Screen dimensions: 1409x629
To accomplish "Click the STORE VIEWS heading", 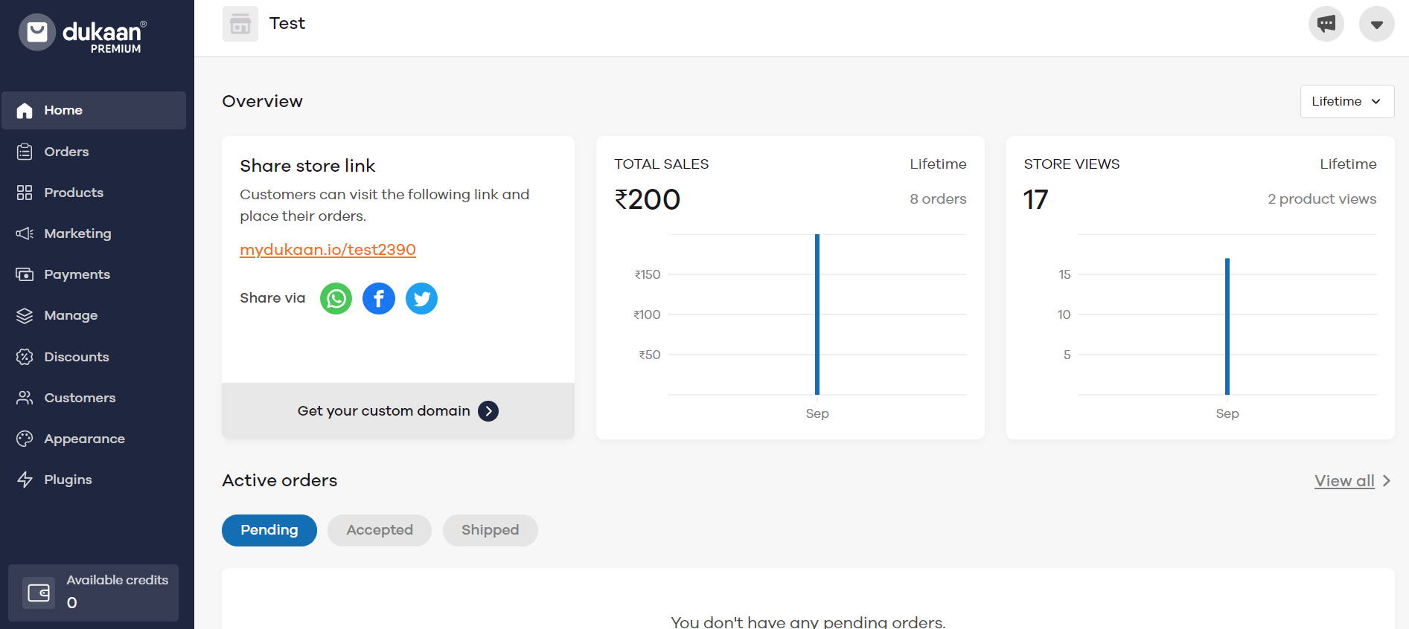I will 1072,164.
